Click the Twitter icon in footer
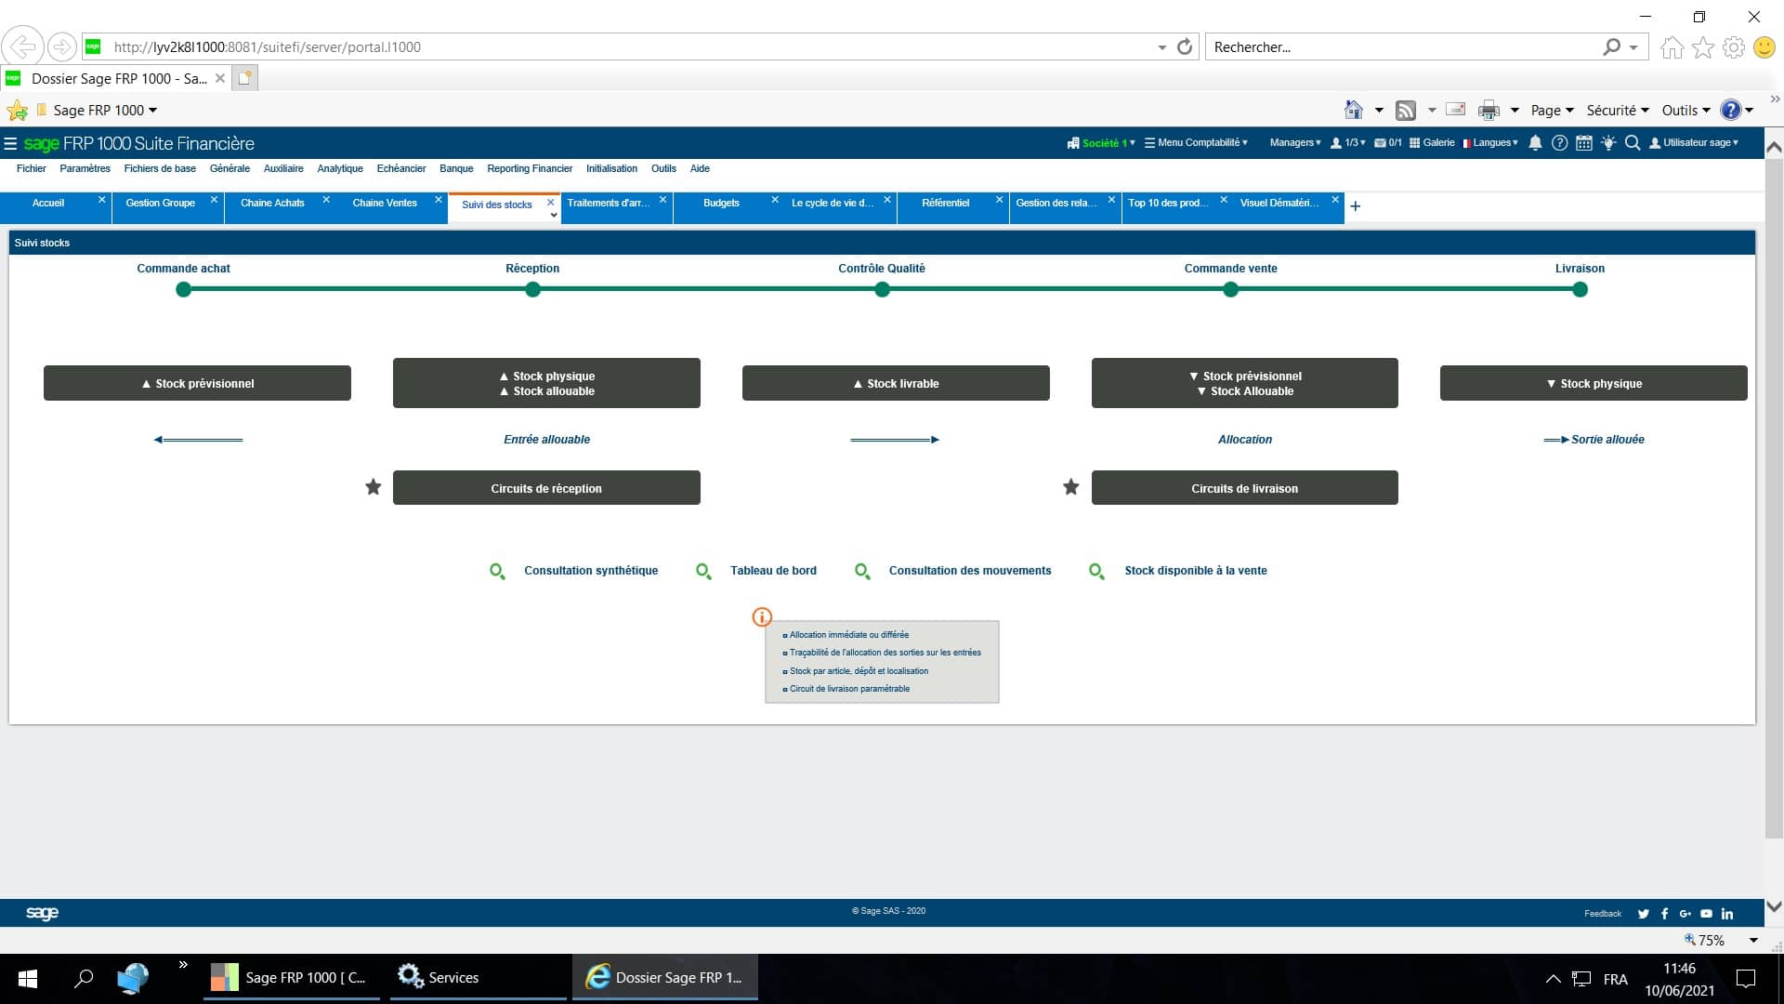This screenshot has width=1784, height=1004. pyautogui.click(x=1643, y=914)
